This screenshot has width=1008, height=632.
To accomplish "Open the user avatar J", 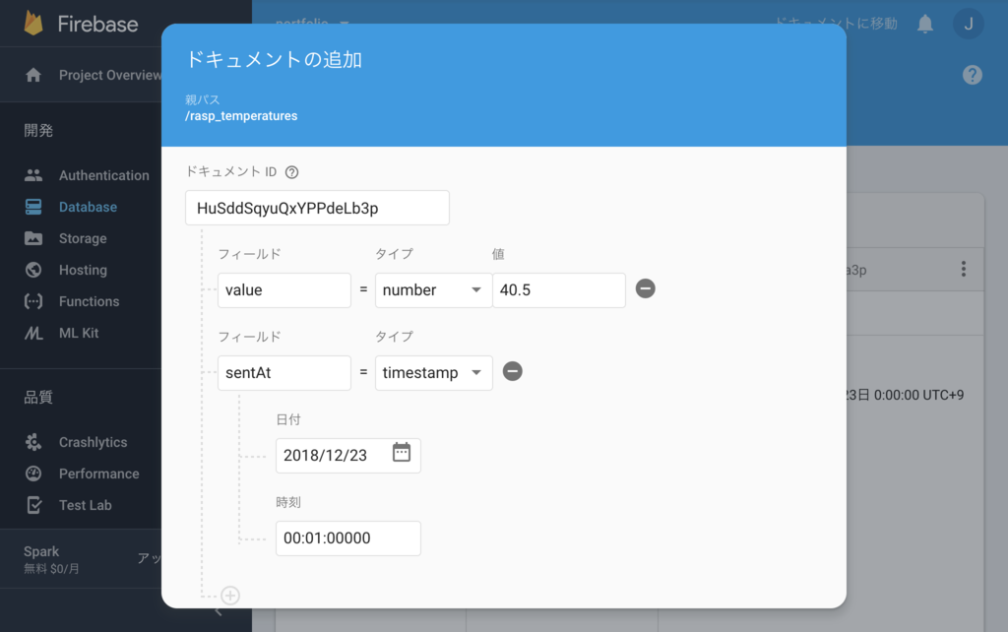I will [x=969, y=24].
